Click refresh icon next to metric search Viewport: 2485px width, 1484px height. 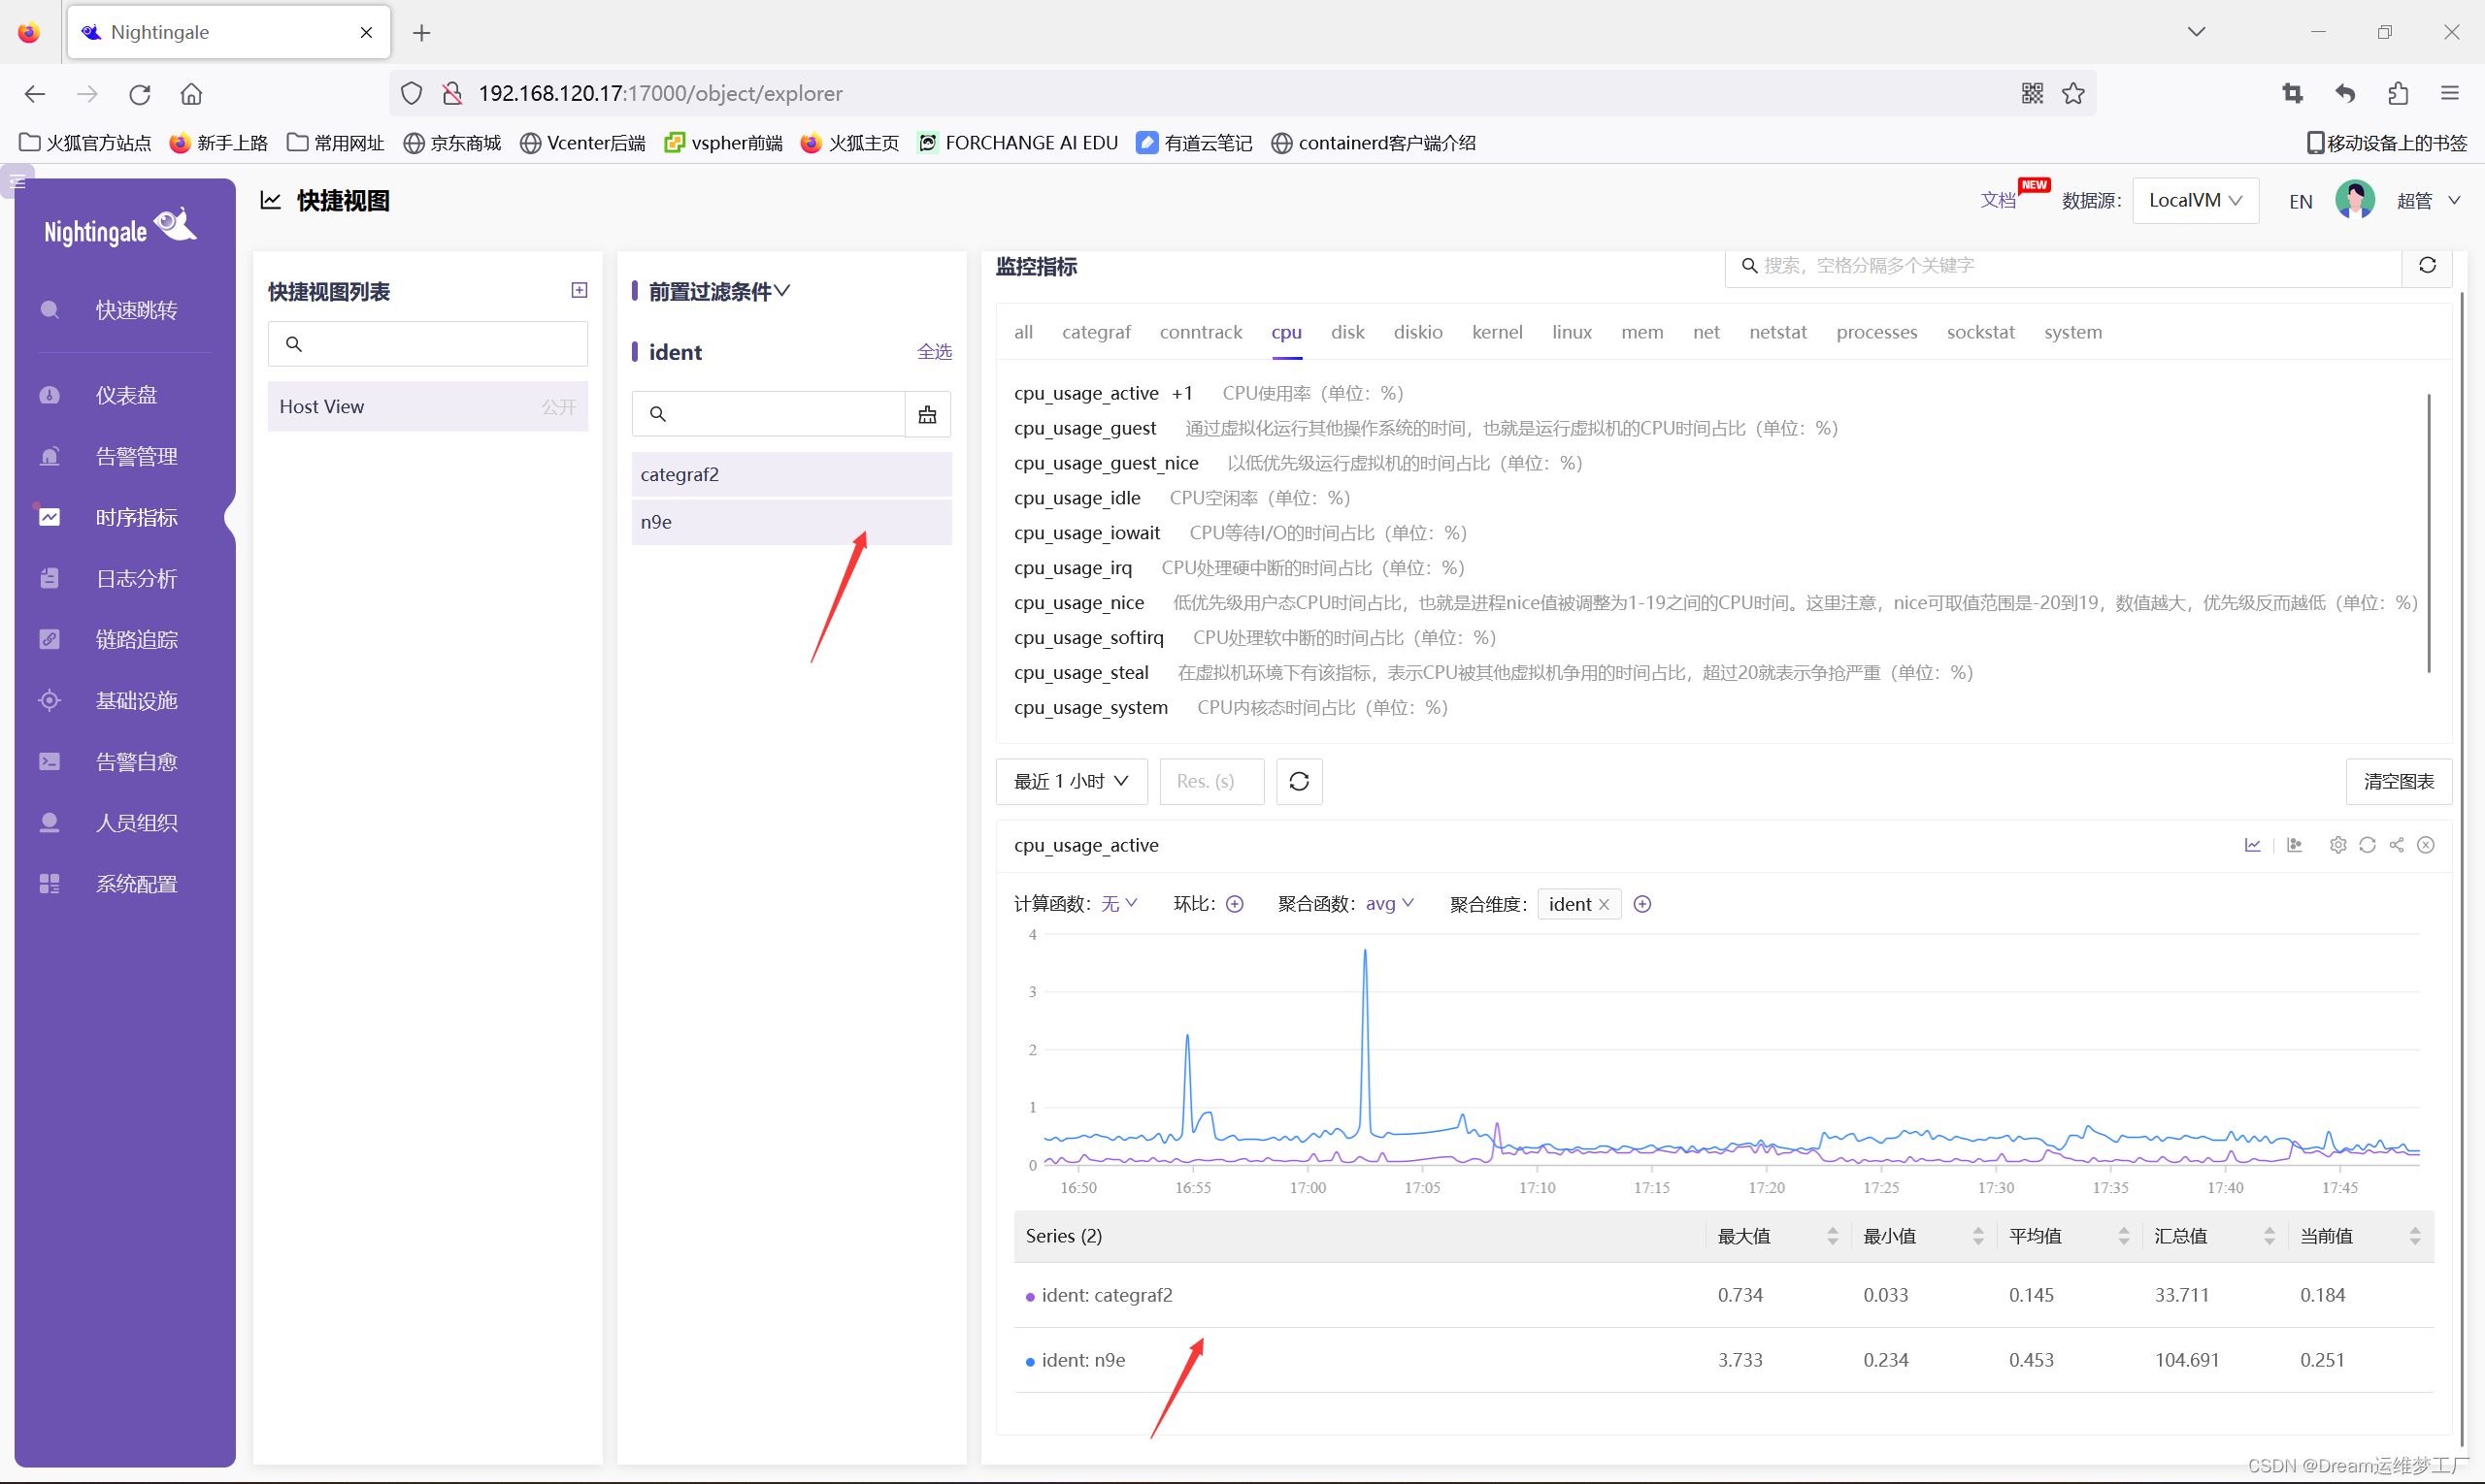2427,265
